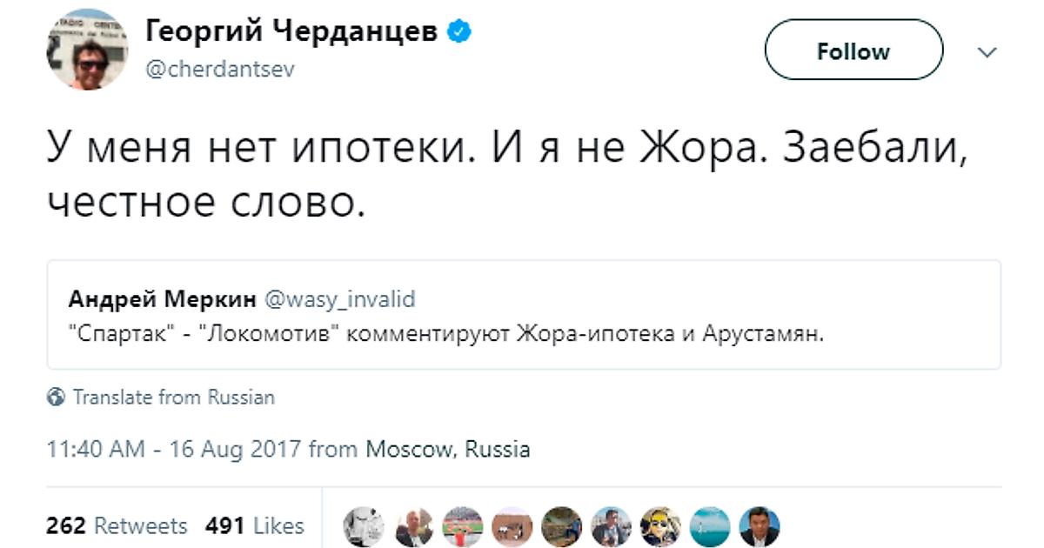1044x548 pixels.
Task: Click the turquoise sea liker avatar
Action: click(710, 526)
